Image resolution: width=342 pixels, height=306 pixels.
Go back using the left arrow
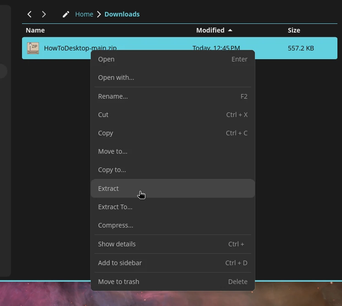[29, 14]
